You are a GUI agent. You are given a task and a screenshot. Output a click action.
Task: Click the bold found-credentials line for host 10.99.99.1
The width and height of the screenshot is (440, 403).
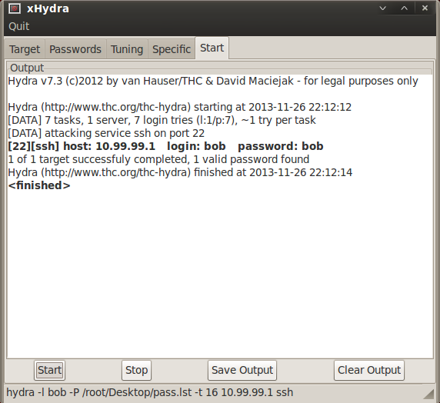(165, 146)
